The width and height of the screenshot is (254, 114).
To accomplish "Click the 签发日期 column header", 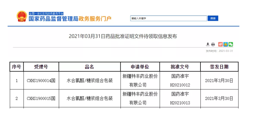I will point(219,67).
